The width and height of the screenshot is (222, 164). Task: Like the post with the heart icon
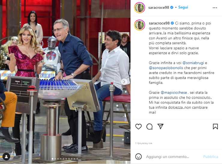pos(139,126)
